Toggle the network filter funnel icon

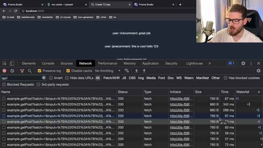(22, 71)
